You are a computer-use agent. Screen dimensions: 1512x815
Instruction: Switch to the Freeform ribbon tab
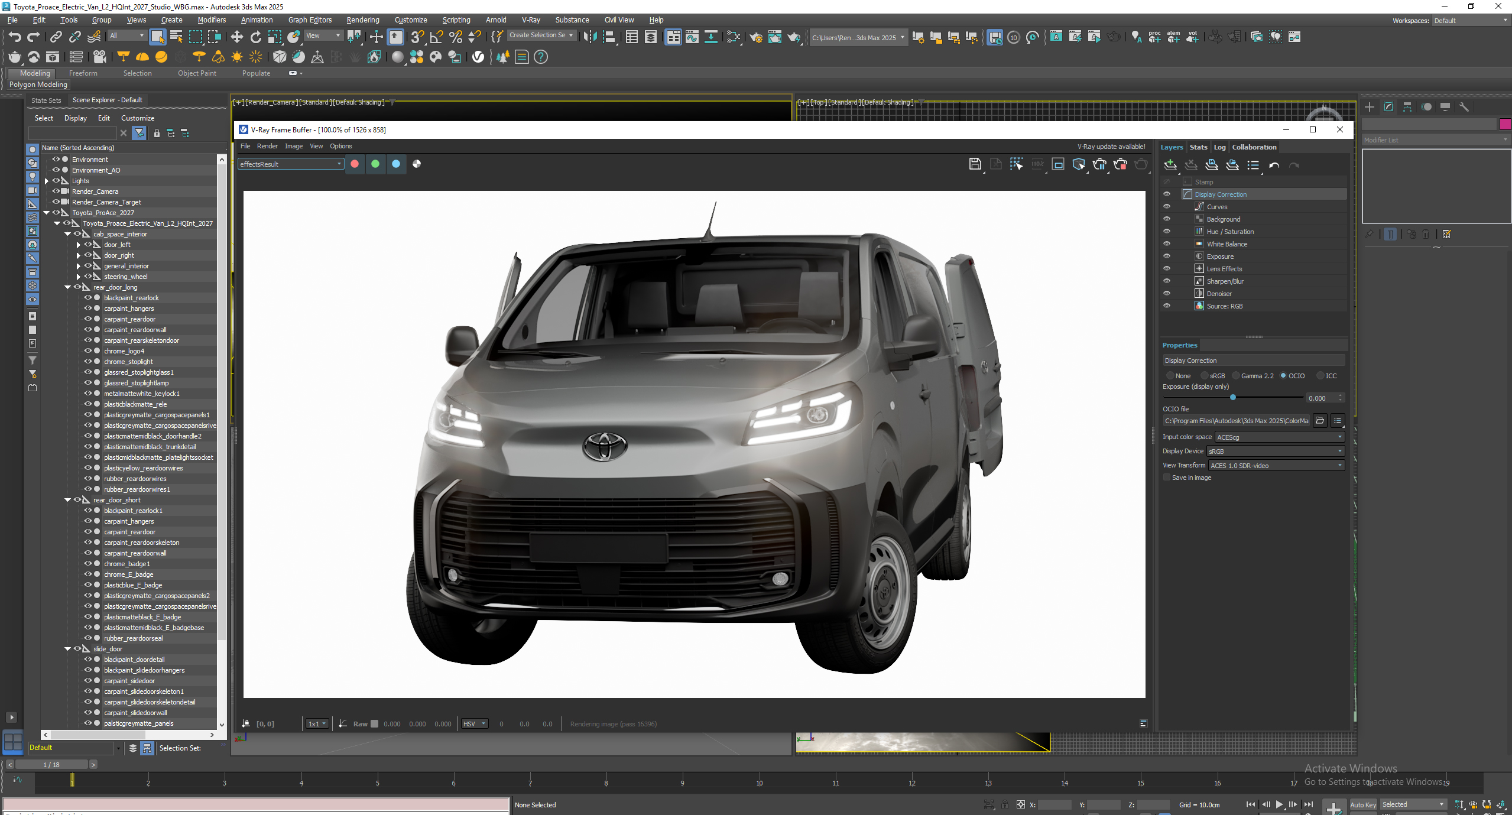point(83,73)
